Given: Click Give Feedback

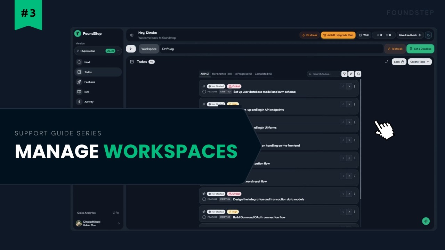Looking at the screenshot, I should click(410, 35).
